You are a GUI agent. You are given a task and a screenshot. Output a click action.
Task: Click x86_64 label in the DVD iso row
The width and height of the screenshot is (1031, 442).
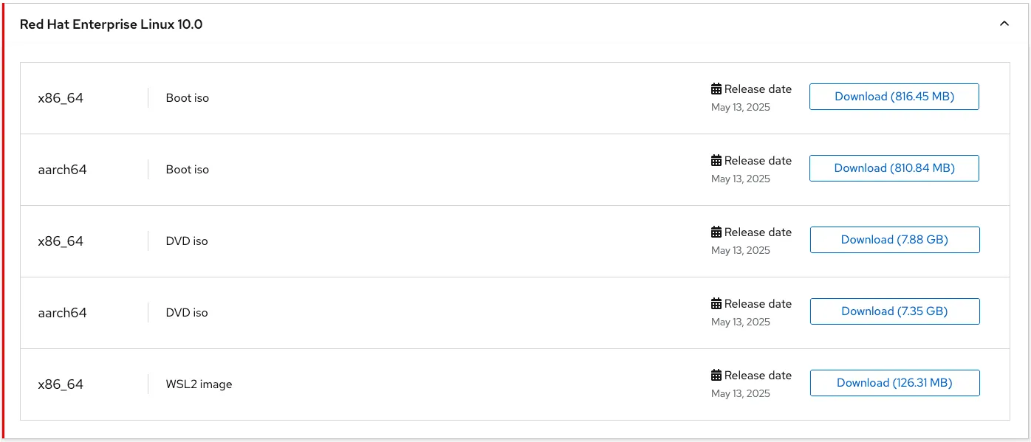click(61, 241)
